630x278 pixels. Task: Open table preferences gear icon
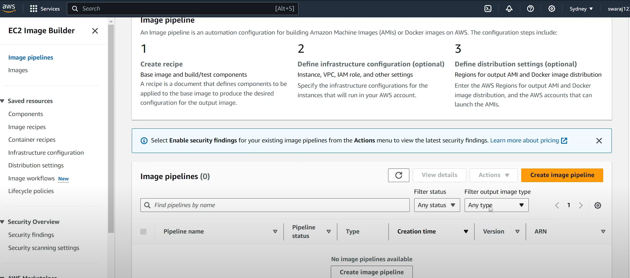coord(598,205)
